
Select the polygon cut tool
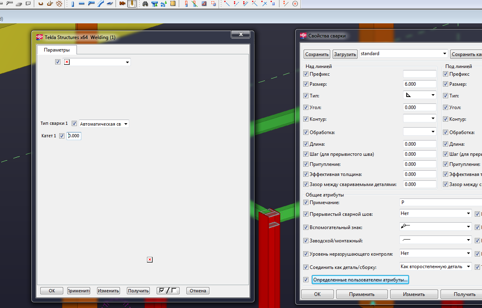204,4
